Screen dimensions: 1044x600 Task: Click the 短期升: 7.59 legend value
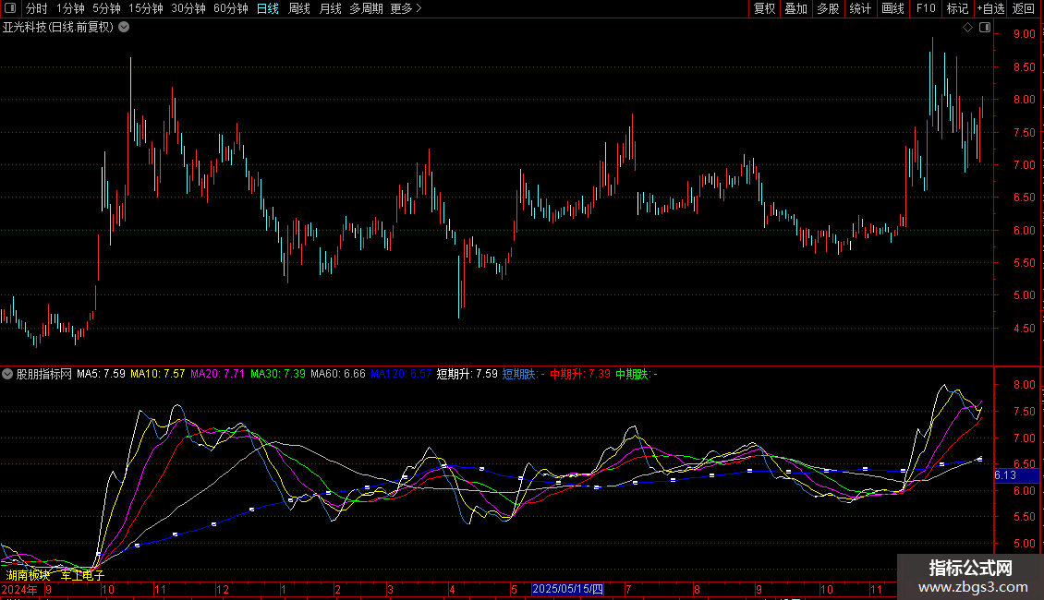pyautogui.click(x=467, y=374)
